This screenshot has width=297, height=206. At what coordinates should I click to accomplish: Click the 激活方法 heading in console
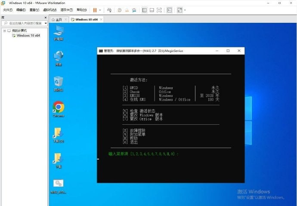[x=139, y=80]
